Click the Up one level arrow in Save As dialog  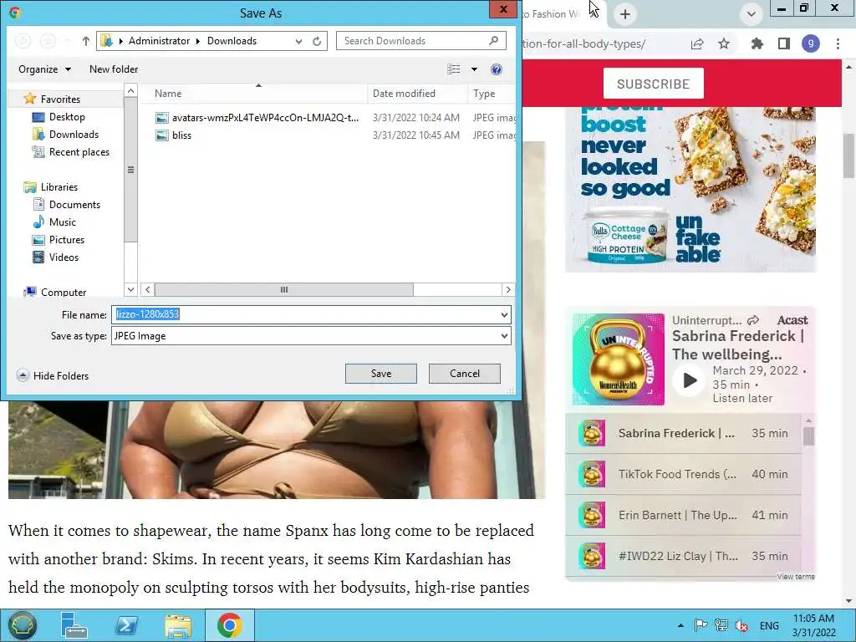tap(86, 41)
